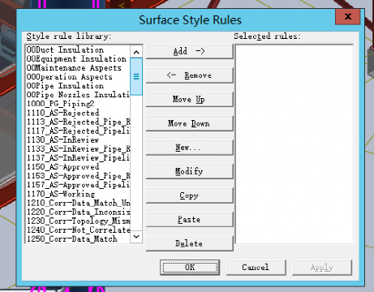374x292 pixels.
Task: Select '1110_AS-Rejected' rule
Action: 77,113
